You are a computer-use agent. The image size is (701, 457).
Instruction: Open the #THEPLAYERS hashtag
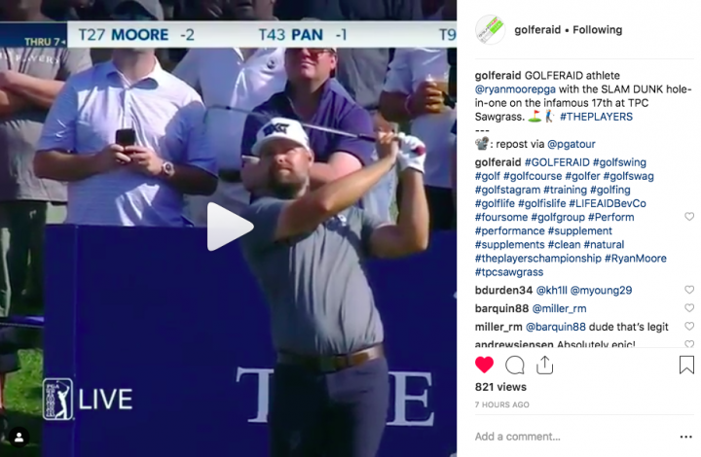click(596, 117)
